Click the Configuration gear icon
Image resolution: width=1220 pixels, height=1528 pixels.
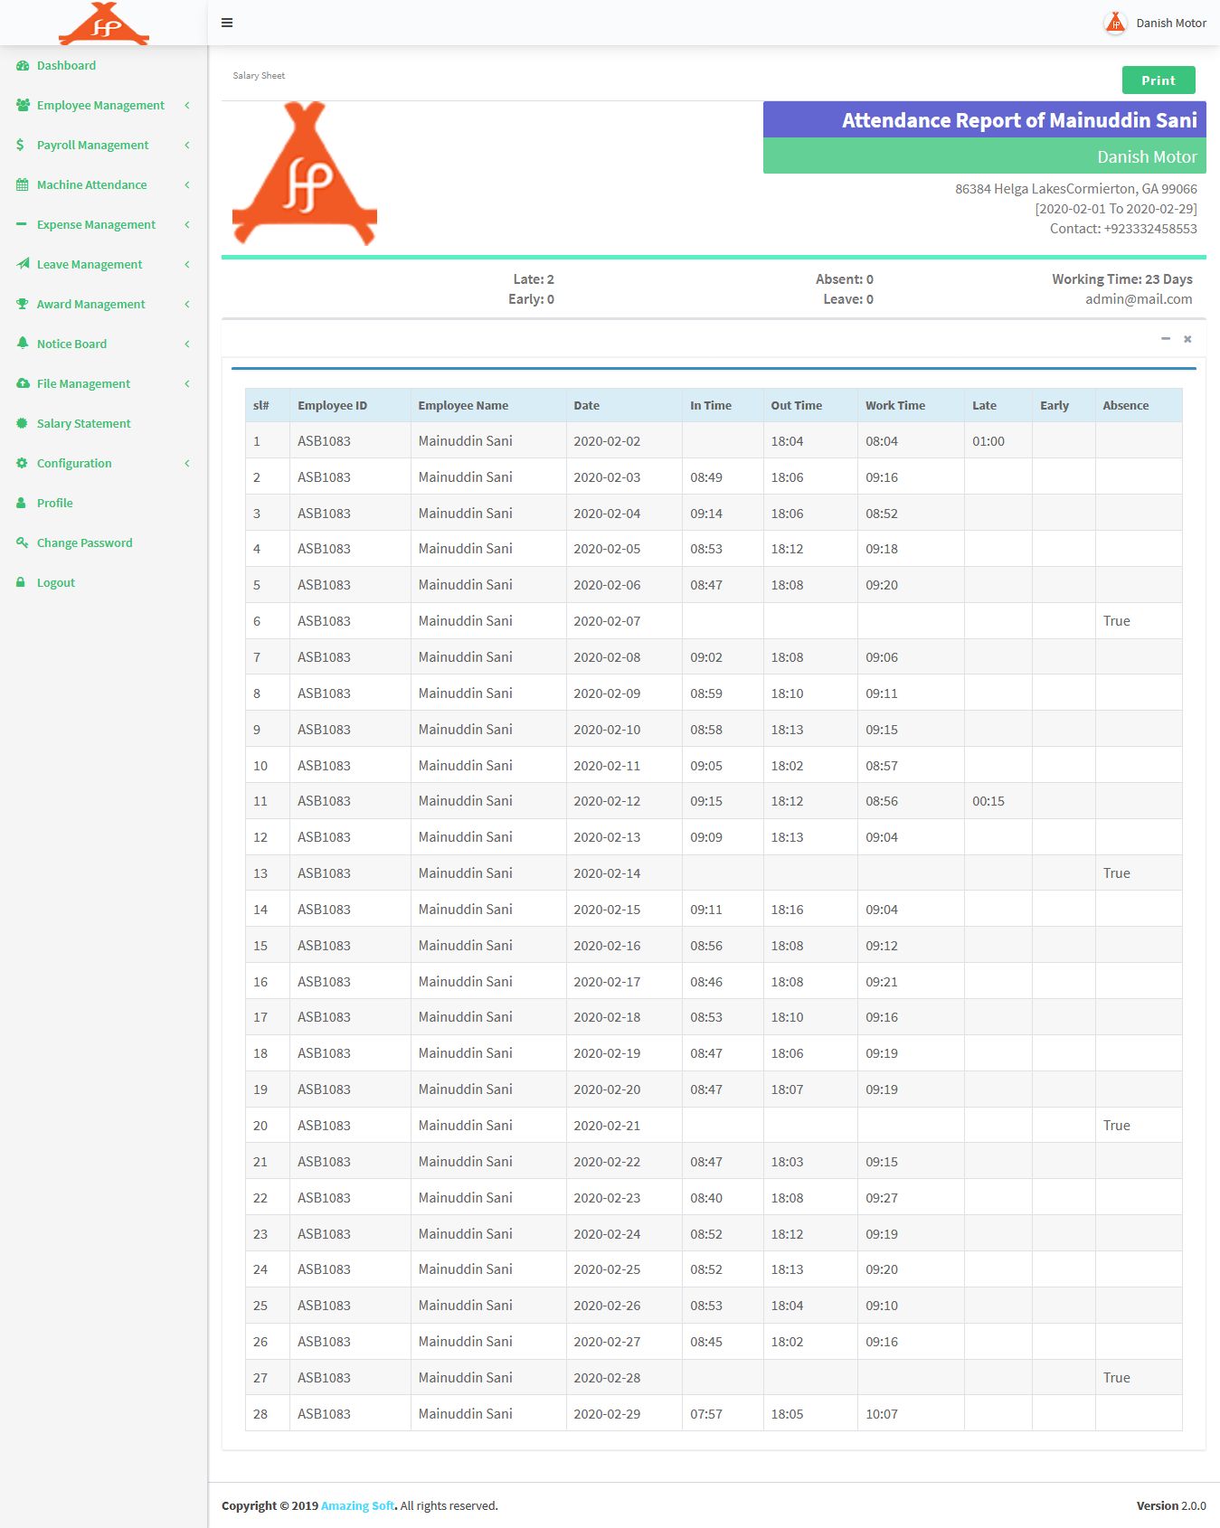tap(22, 463)
